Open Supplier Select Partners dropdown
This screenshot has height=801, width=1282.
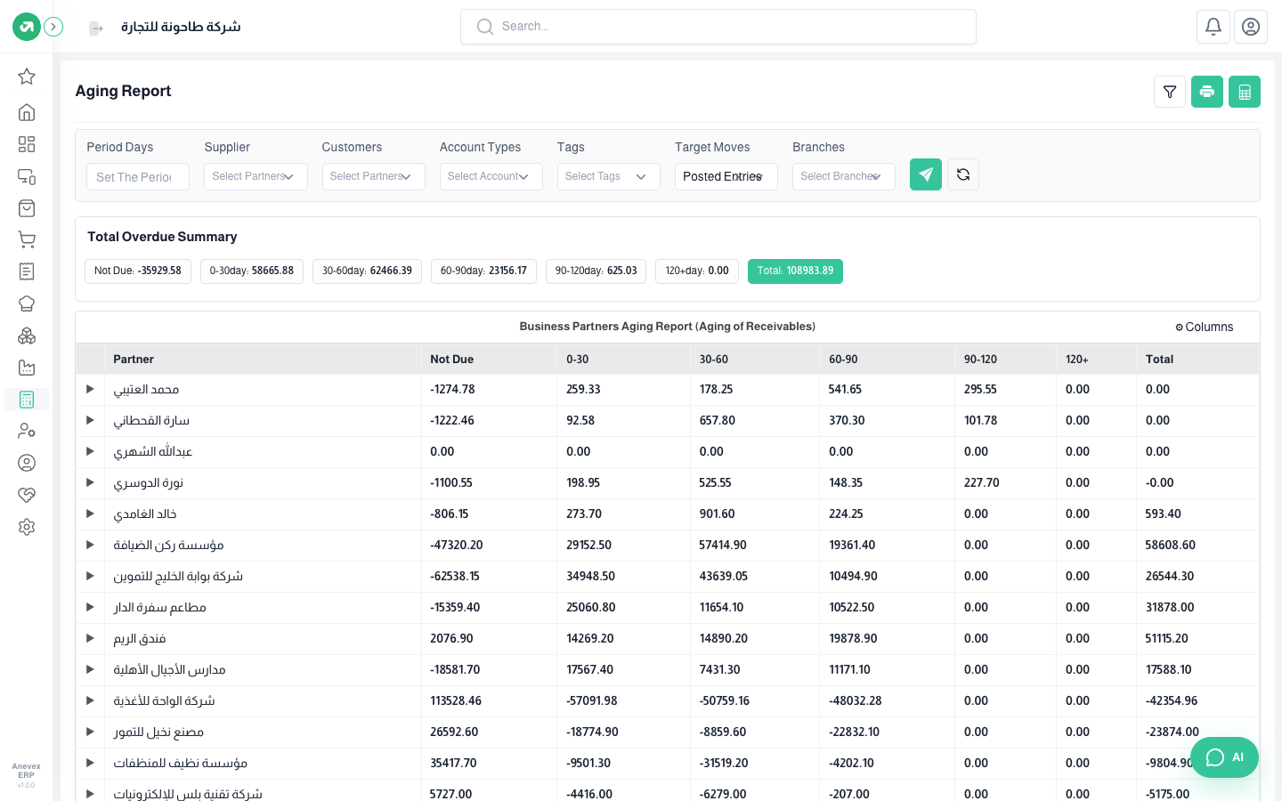pos(256,176)
